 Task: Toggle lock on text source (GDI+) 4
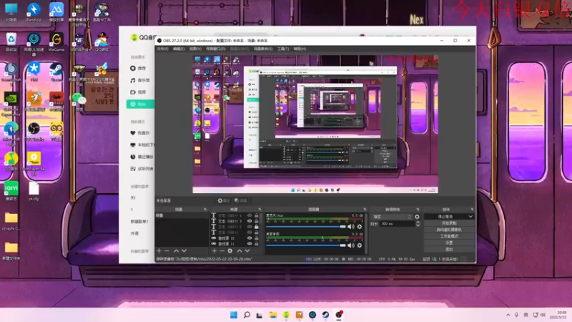click(257, 216)
